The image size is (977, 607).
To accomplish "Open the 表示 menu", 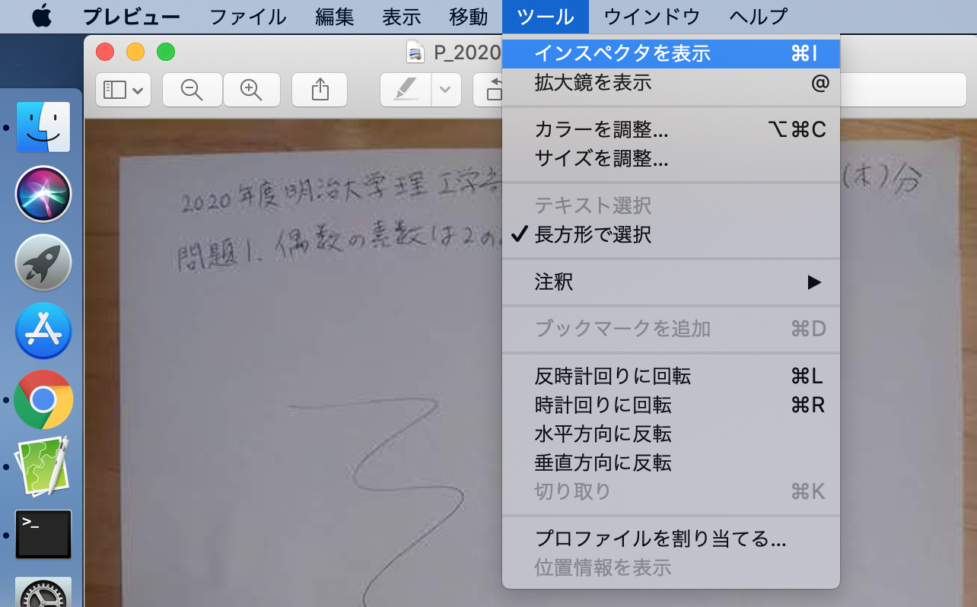I will [x=402, y=17].
